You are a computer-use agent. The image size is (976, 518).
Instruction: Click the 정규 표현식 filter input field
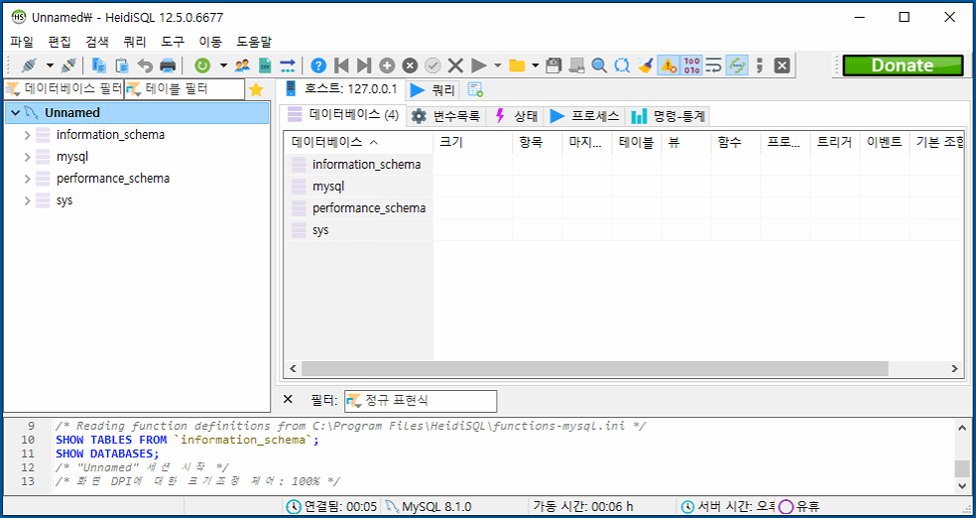point(421,401)
